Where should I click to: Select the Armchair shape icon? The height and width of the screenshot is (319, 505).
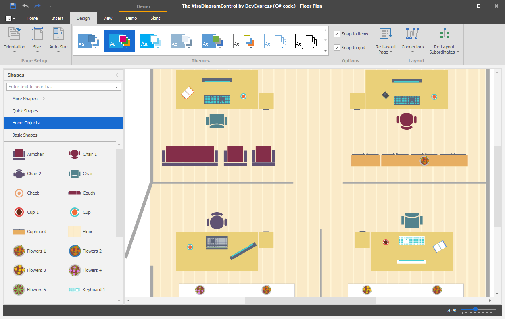click(x=19, y=154)
